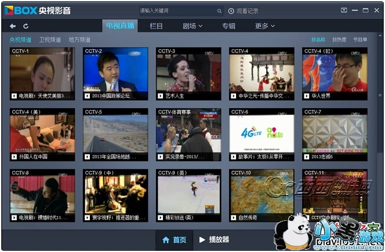Click the play icon beside 寰宇视野
The image size is (385, 252).
pyautogui.click(x=87, y=217)
